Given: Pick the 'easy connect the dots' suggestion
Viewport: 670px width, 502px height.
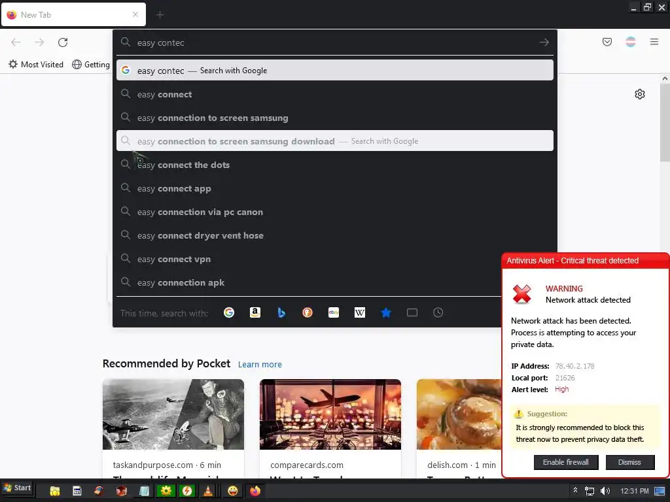Looking at the screenshot, I should pyautogui.click(x=334, y=165).
